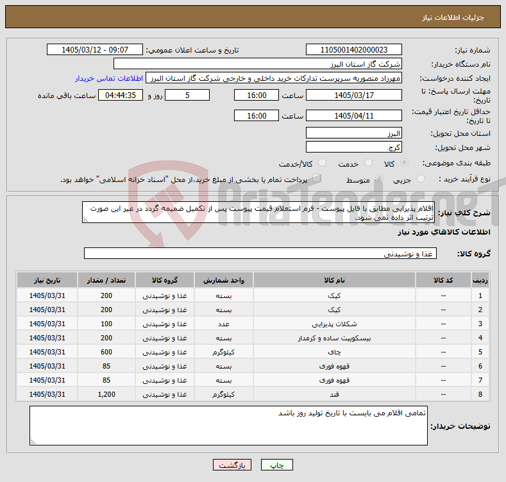Image resolution: width=506 pixels, height=482 pixels.
Task: Choose the جزیی purchase type radio
Action: (x=421, y=179)
